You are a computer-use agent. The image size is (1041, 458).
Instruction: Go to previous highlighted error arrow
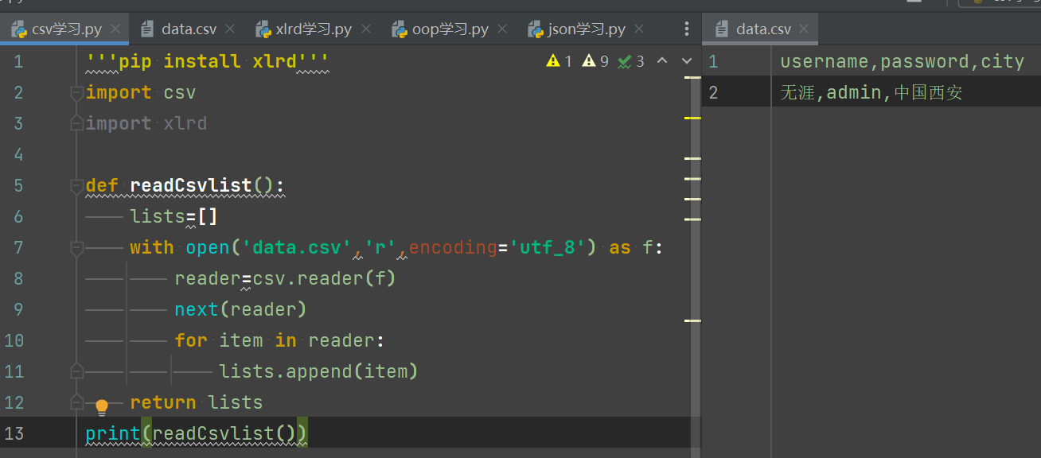(661, 61)
